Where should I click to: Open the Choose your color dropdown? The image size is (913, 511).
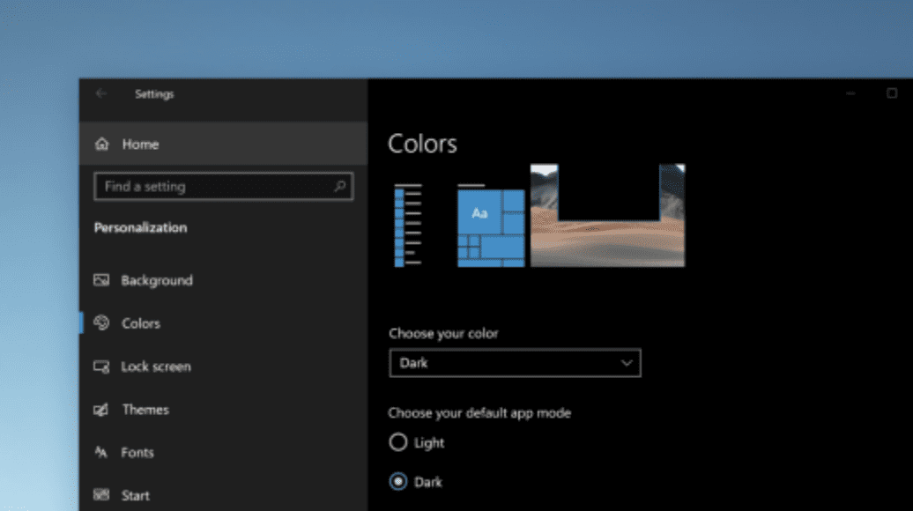click(x=515, y=363)
